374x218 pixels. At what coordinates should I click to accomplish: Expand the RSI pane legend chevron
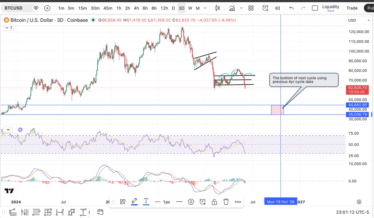pos(7,130)
